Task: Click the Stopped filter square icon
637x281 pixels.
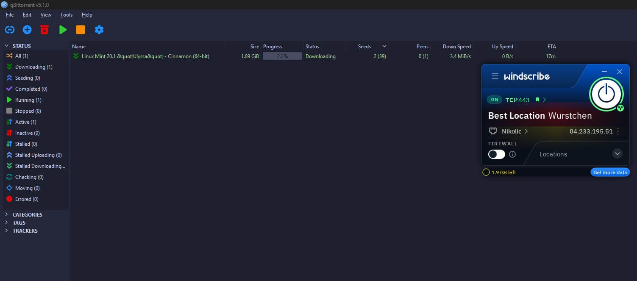Action: (9, 111)
